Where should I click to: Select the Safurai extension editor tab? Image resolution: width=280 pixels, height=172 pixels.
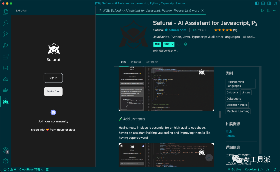tap(151, 11)
